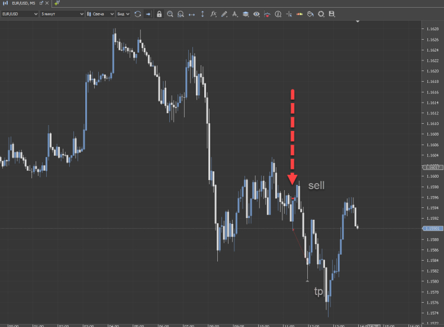
Task: Toggle the eye visibility icon
Action: point(256,14)
